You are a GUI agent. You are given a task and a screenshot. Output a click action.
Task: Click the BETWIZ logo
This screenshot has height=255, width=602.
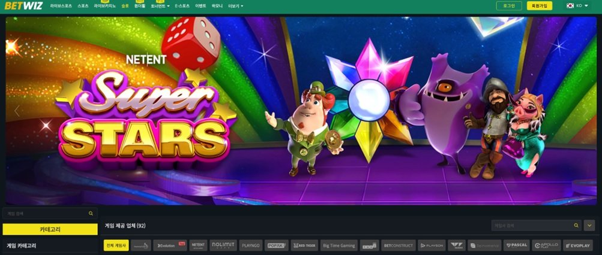coord(22,6)
